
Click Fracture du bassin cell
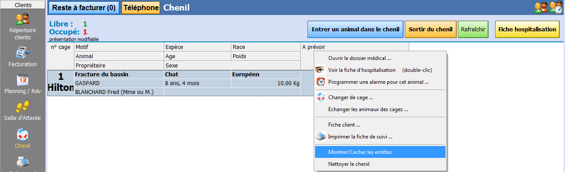119,75
